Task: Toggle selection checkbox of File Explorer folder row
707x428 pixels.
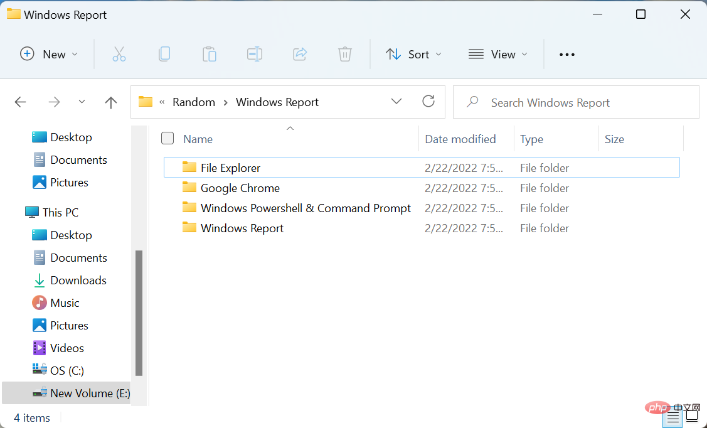Action: (x=167, y=168)
